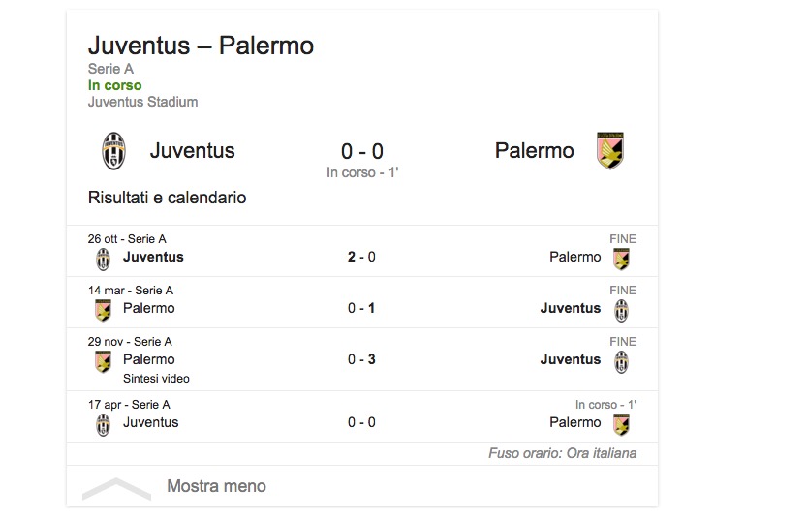Click the Mostra meno label
807x523 pixels.
216,486
